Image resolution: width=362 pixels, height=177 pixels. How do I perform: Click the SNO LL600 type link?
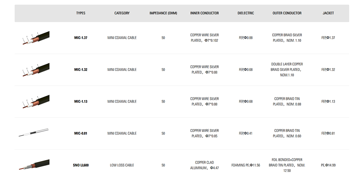coord(81,165)
